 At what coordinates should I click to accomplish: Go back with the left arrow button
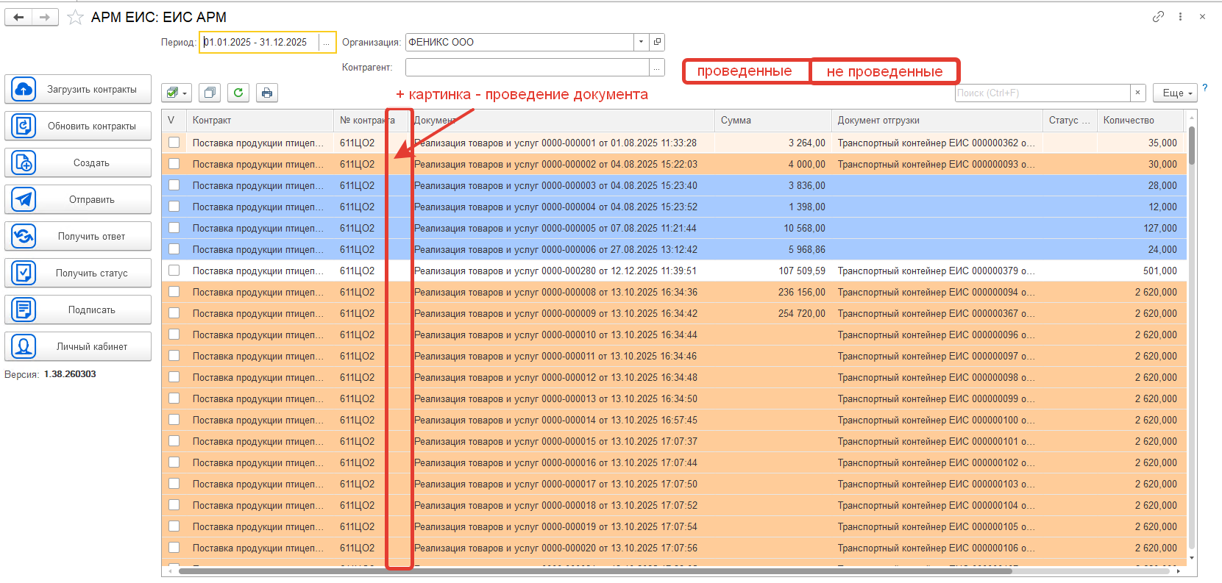(x=18, y=17)
